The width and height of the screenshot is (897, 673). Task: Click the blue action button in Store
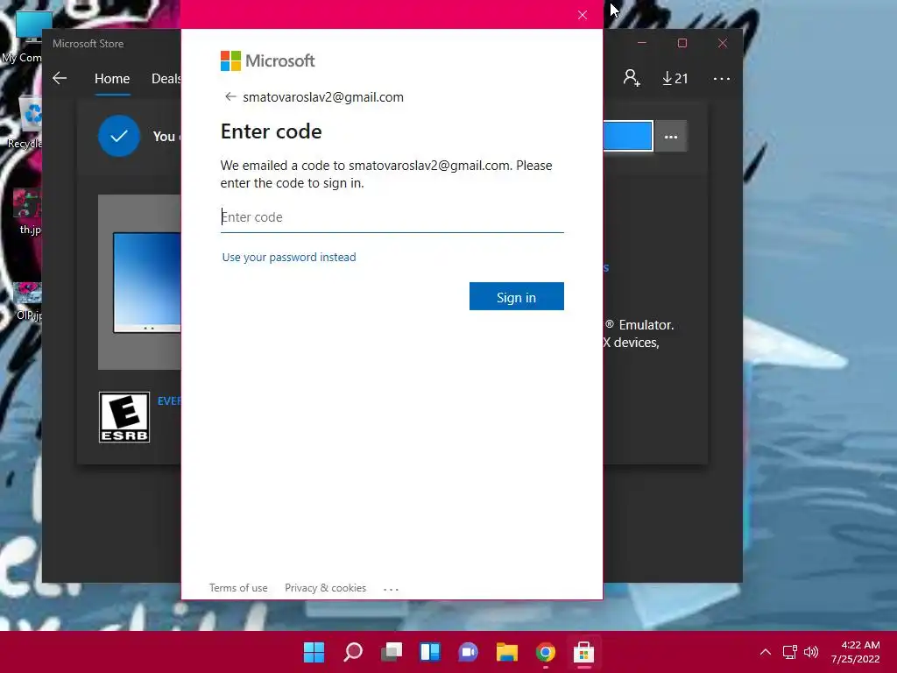627,136
